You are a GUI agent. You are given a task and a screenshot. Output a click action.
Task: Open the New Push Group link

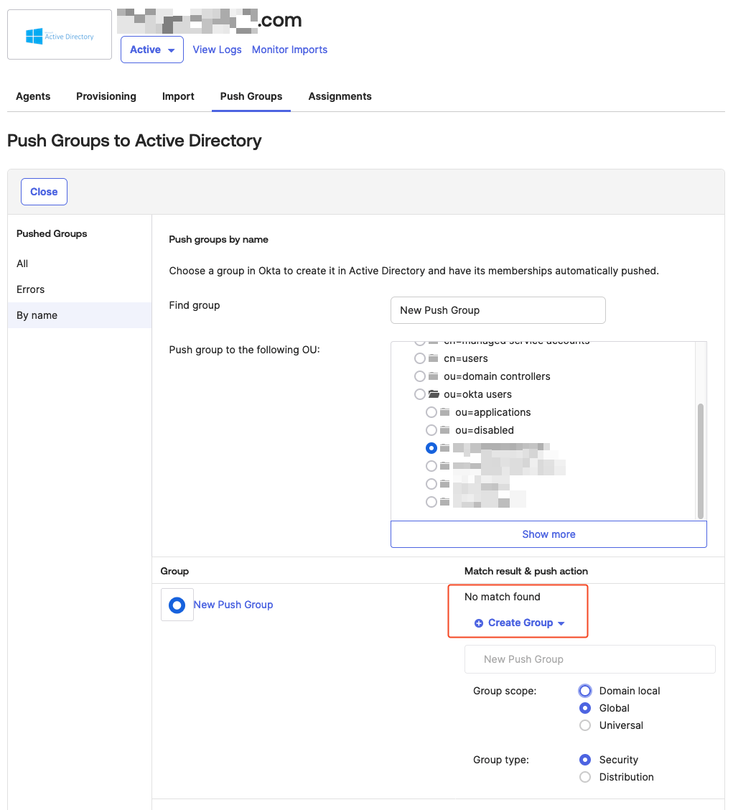[233, 605]
